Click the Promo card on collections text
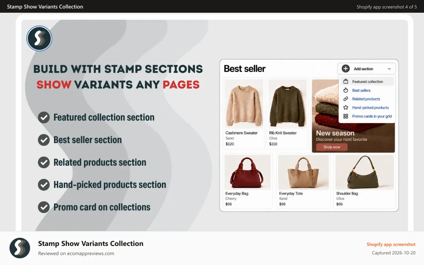This screenshot has width=424, height=265. pyautogui.click(x=102, y=207)
